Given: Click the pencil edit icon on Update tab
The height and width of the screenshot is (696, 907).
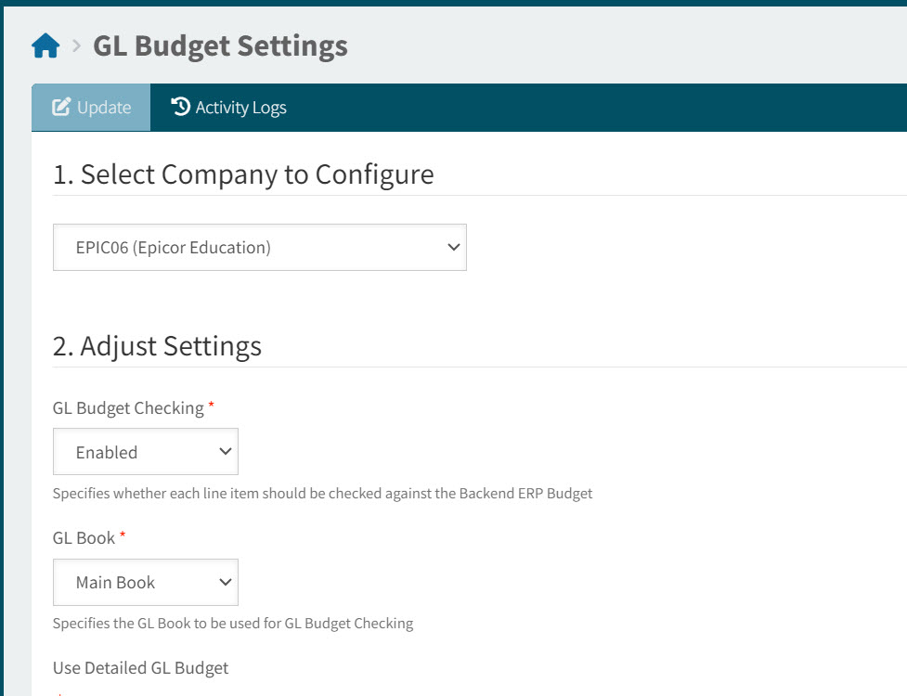Looking at the screenshot, I should click(61, 107).
